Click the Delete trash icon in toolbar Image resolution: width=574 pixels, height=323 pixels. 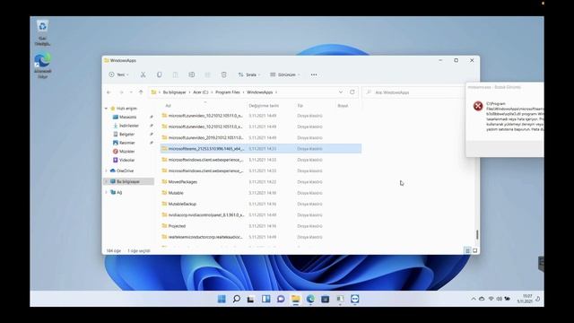[x=223, y=74]
